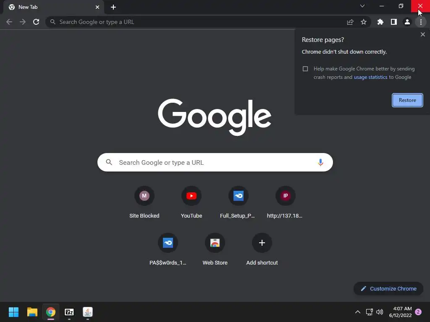Close the New Tab tab
Viewport: 430px width, 322px height.
coord(97,7)
